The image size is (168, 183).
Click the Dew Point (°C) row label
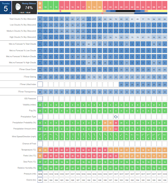point(30,162)
